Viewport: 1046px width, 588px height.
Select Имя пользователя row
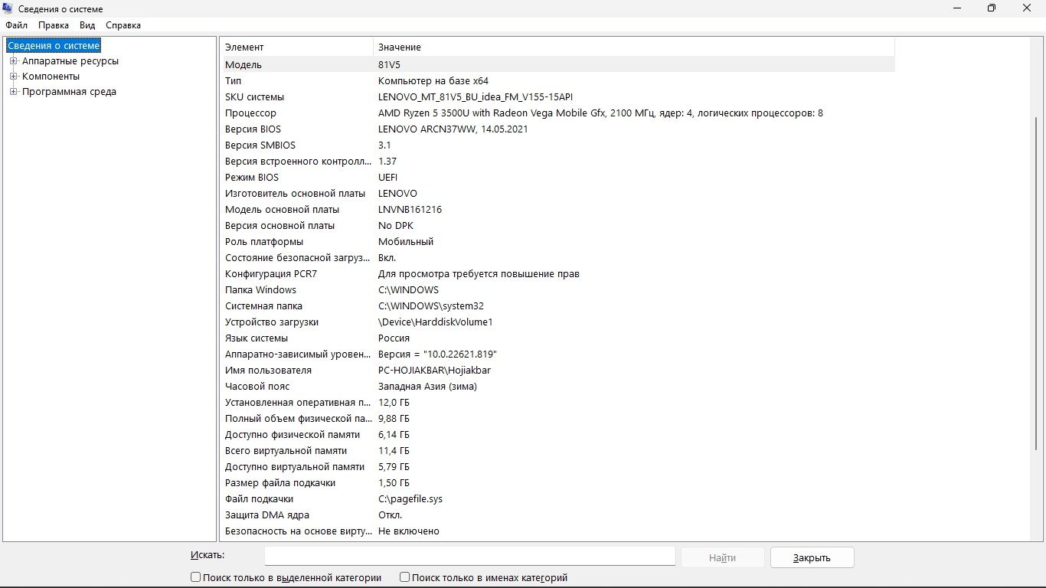[x=559, y=371]
